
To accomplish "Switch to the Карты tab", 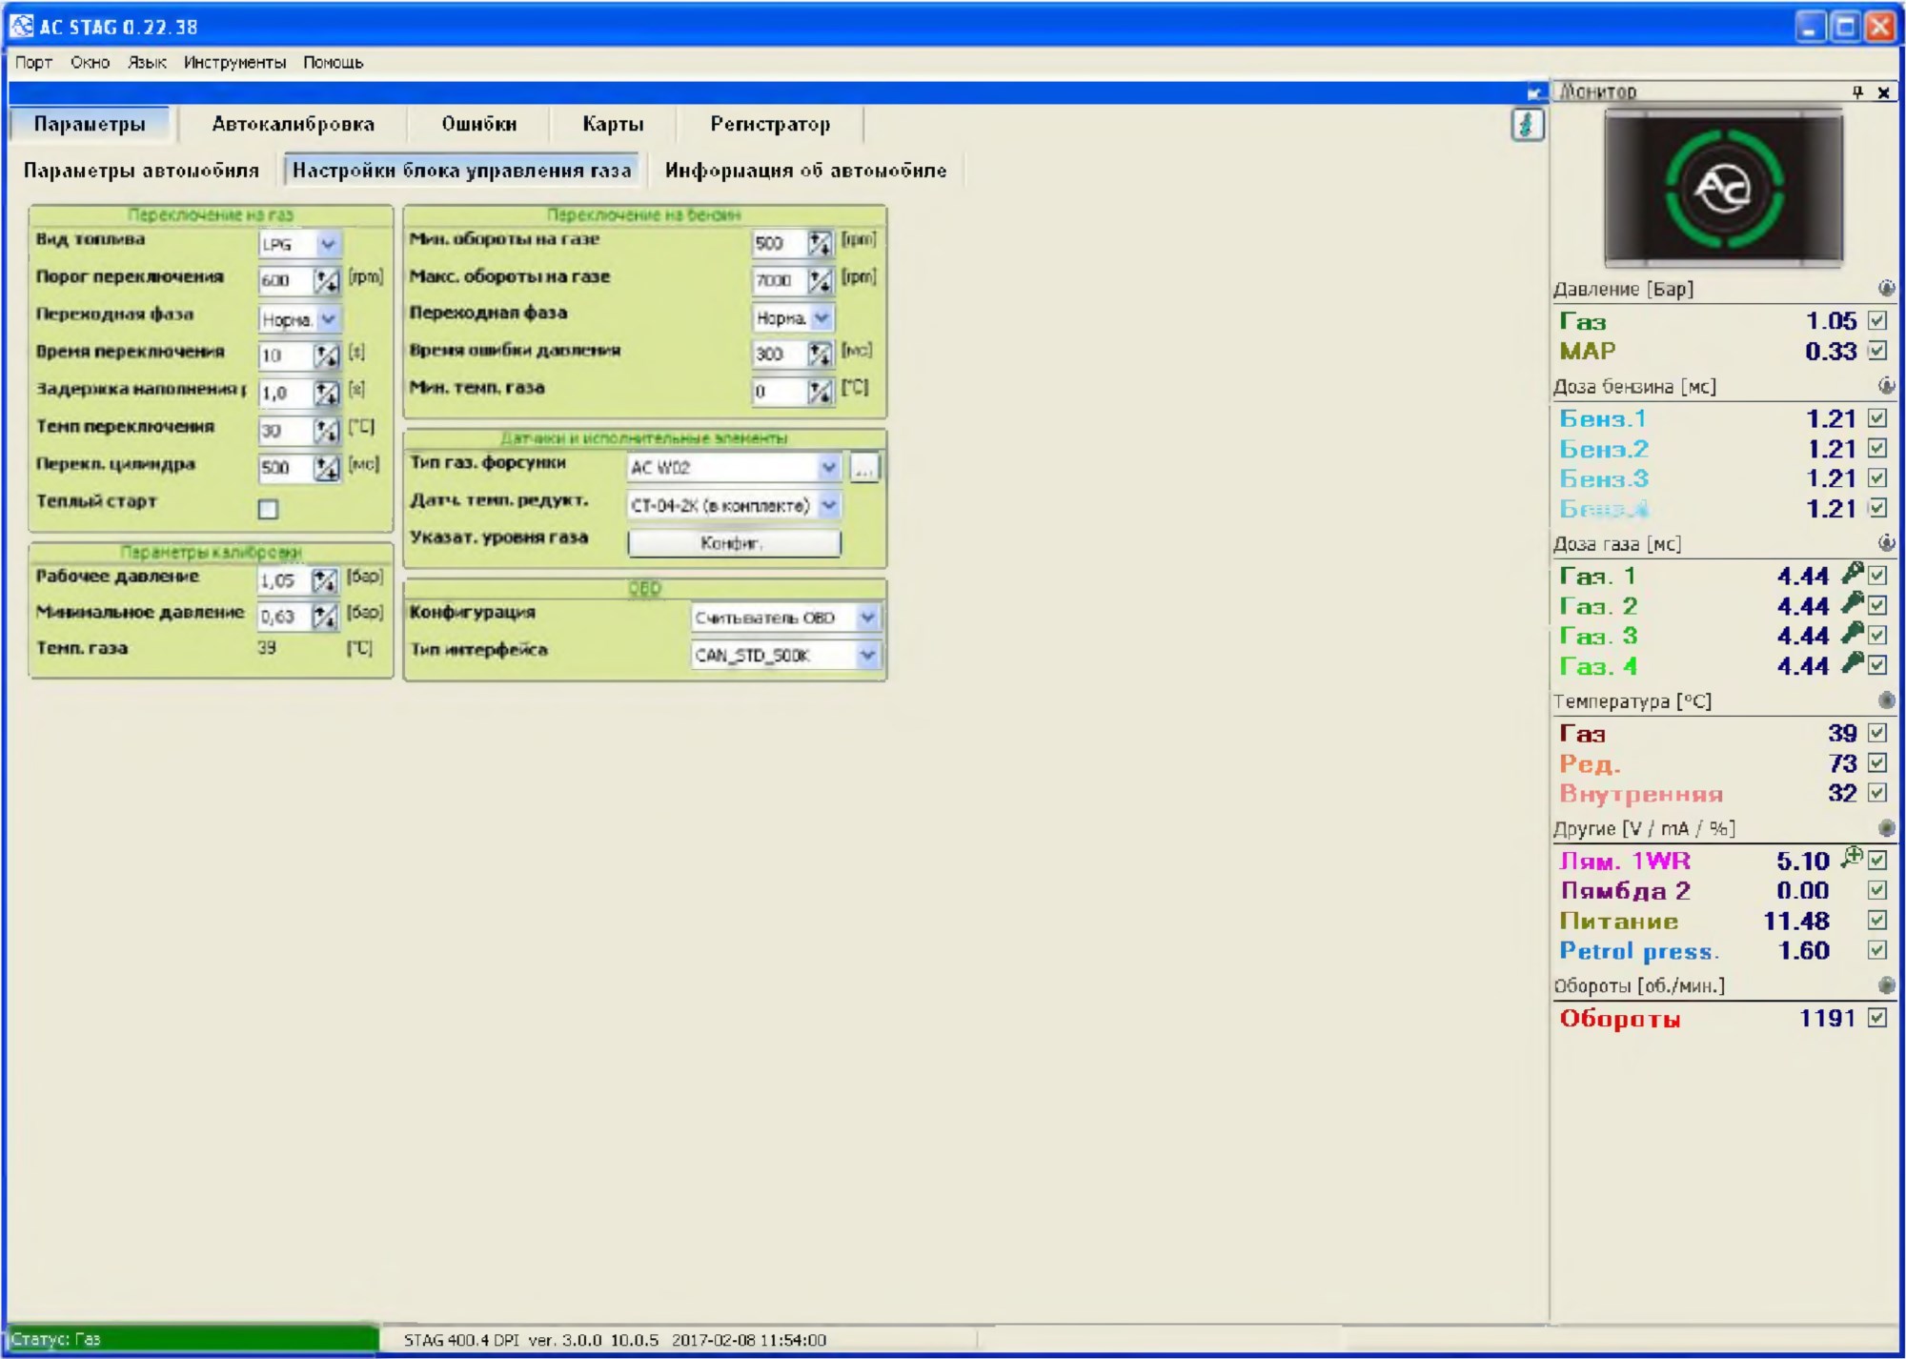I will 613,124.
